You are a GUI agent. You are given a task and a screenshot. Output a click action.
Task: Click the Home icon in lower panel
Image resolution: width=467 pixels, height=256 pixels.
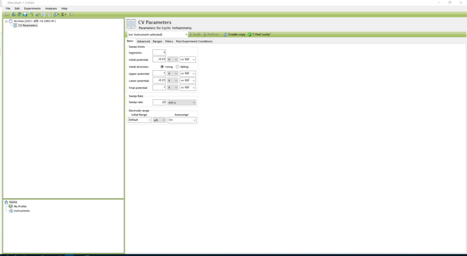click(x=6, y=202)
